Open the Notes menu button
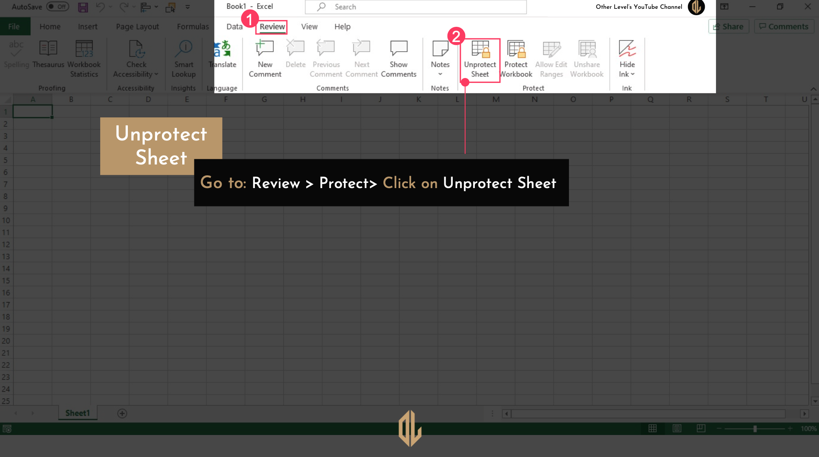The width and height of the screenshot is (819, 457). [x=440, y=58]
